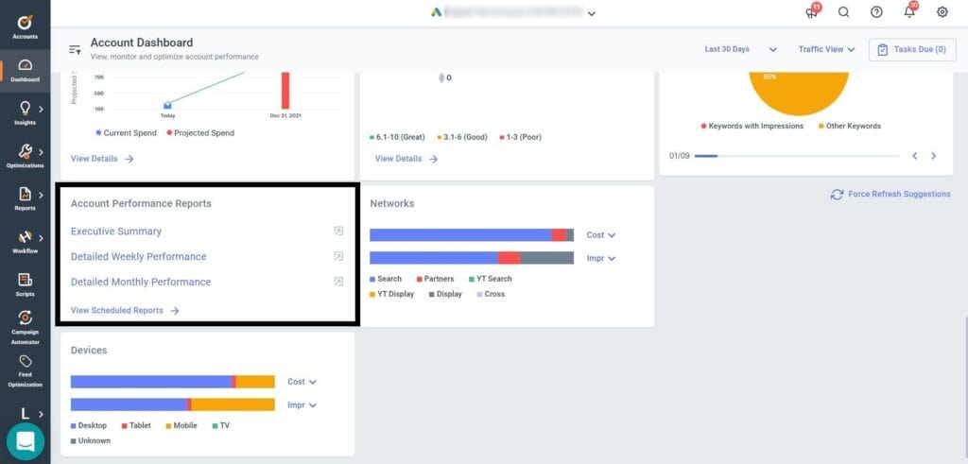Click the Devices Impr stacked bar
968x464 pixels.
172,404
